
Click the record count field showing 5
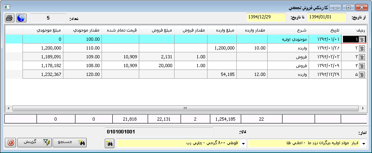(x=49, y=18)
